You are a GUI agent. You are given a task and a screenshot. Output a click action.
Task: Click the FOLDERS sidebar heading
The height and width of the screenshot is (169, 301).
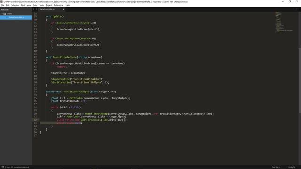(x=5, y=10)
